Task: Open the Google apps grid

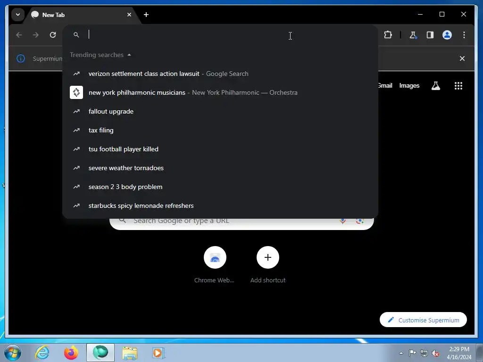Action: pyautogui.click(x=458, y=86)
